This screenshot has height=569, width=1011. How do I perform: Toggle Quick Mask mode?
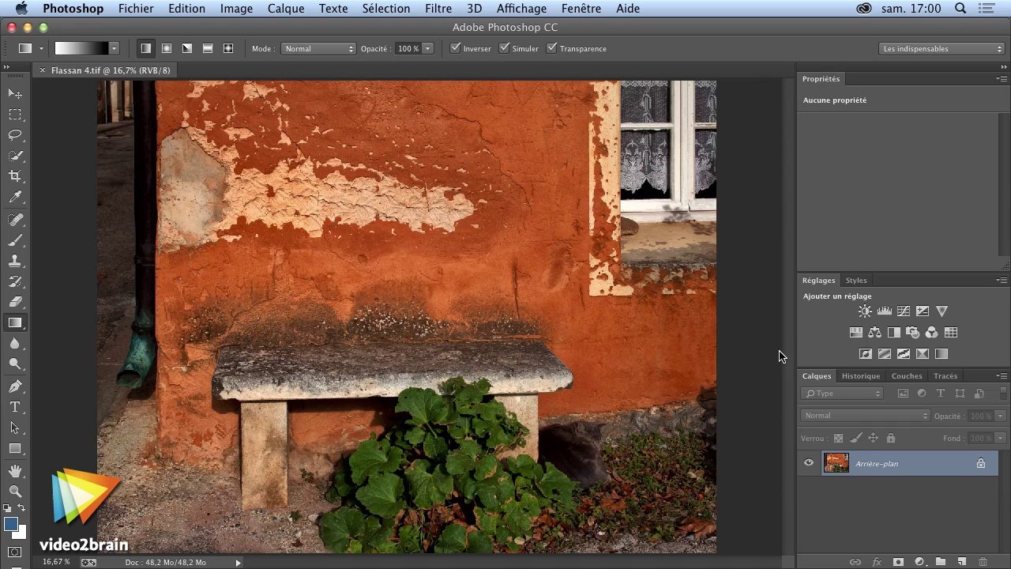coord(15,552)
